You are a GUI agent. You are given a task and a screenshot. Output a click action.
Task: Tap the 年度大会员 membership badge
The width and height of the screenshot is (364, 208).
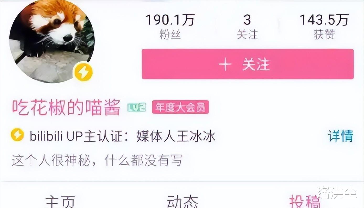coord(180,107)
